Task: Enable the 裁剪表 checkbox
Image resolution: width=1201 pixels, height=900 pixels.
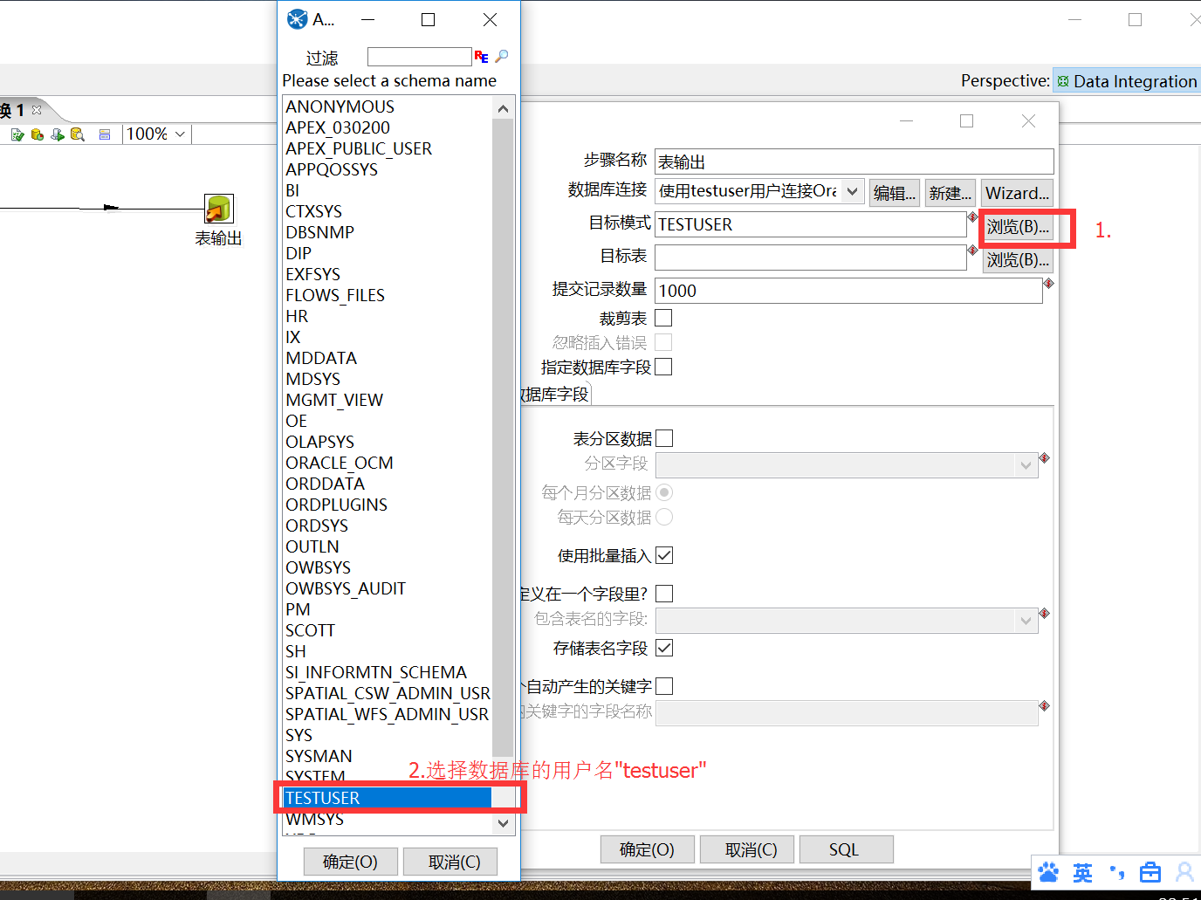Action: (663, 318)
